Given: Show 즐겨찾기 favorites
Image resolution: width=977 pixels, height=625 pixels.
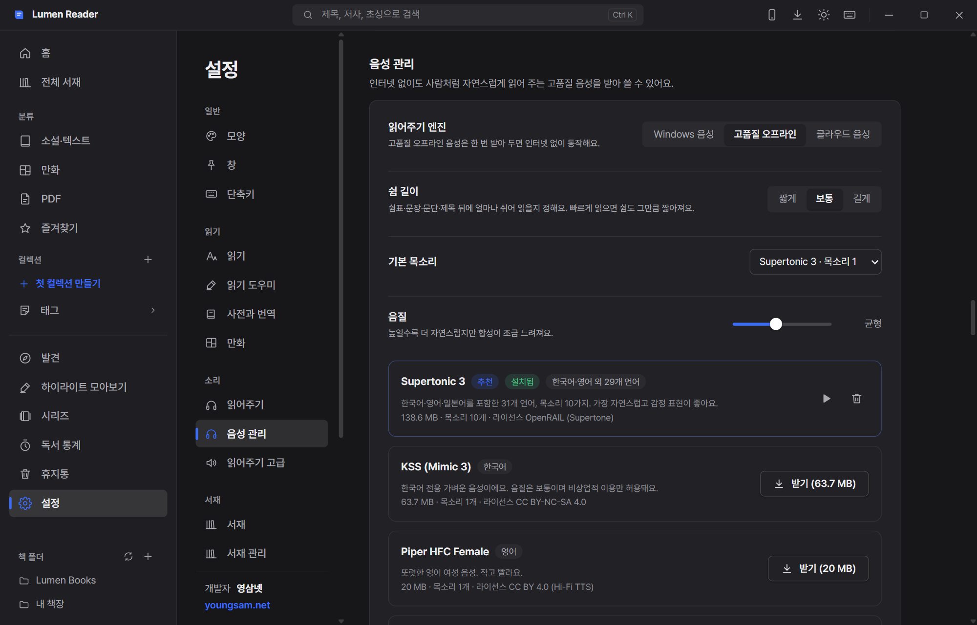Looking at the screenshot, I should click(88, 228).
